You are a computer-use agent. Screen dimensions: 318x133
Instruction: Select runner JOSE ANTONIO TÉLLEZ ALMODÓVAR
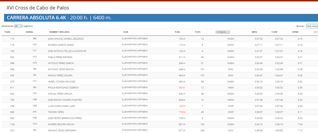(67, 51)
